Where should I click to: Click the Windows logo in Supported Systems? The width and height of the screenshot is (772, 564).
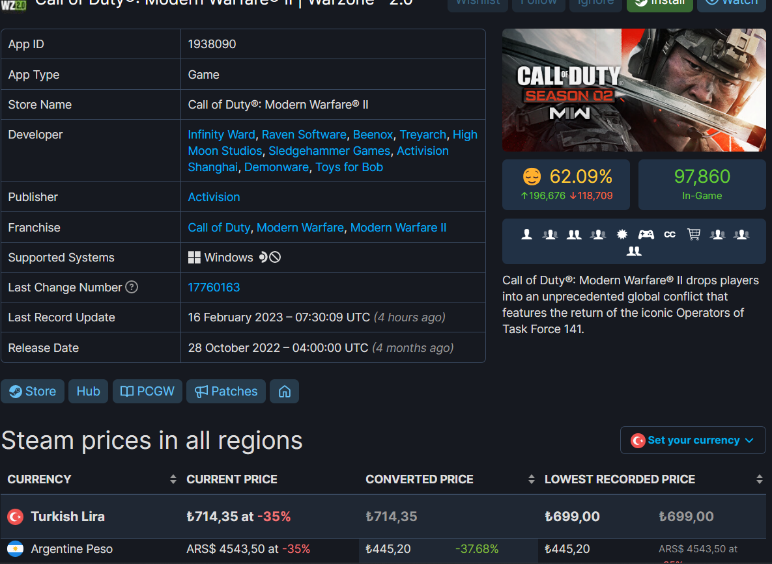(194, 258)
